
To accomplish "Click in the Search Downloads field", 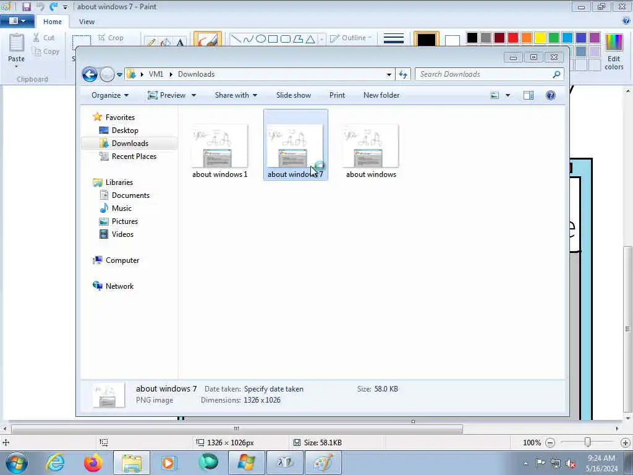I will pyautogui.click(x=488, y=74).
